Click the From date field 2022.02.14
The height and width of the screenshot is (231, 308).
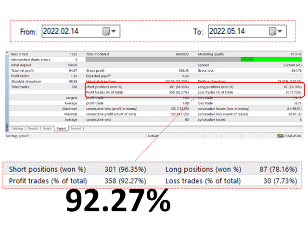[81, 31]
